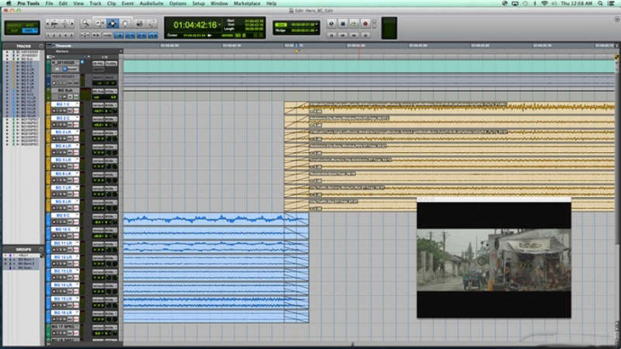The width and height of the screenshot is (621, 349).
Task: Select the Trim tool
Action: 98,23
